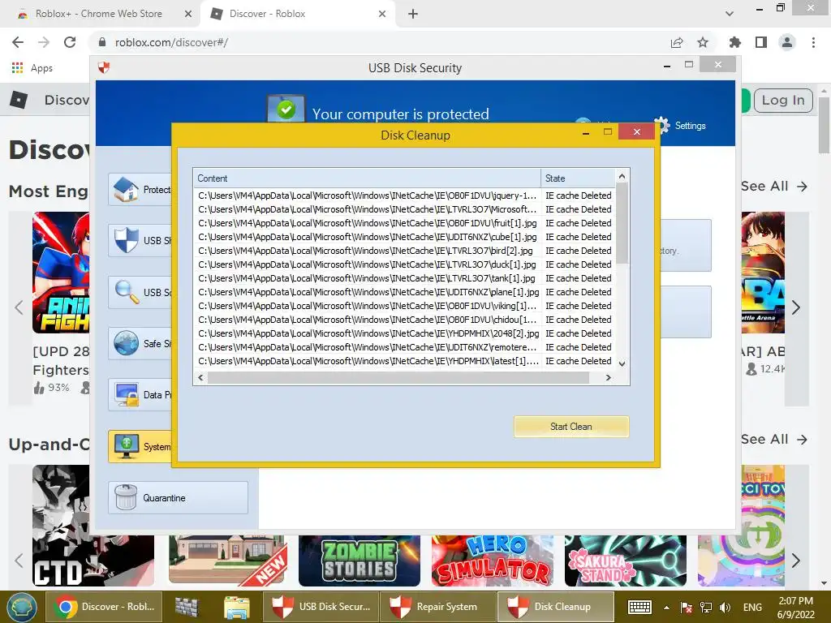Screen dimensions: 831x623
Task: Bookmark this page with the star icon
Action: (x=703, y=42)
